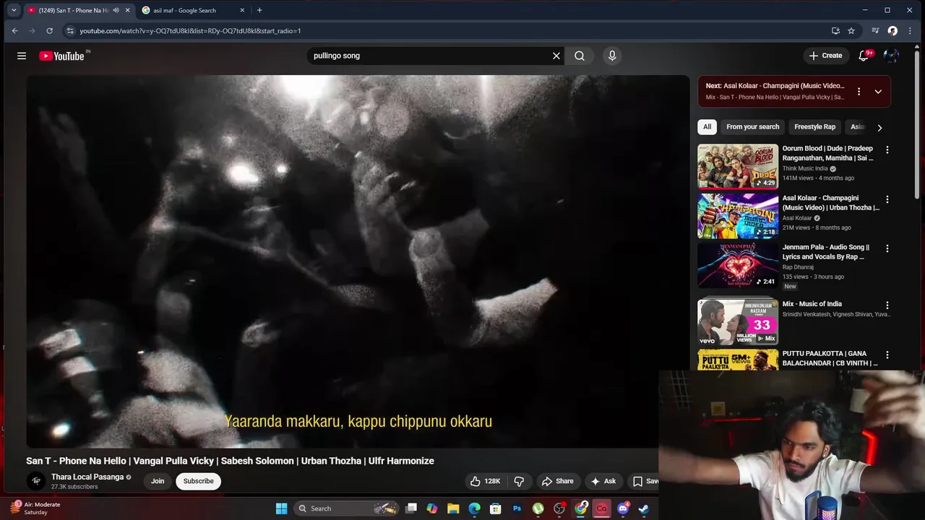Click the Windows taskbar Search box
This screenshot has width=925, height=520.
[347, 508]
